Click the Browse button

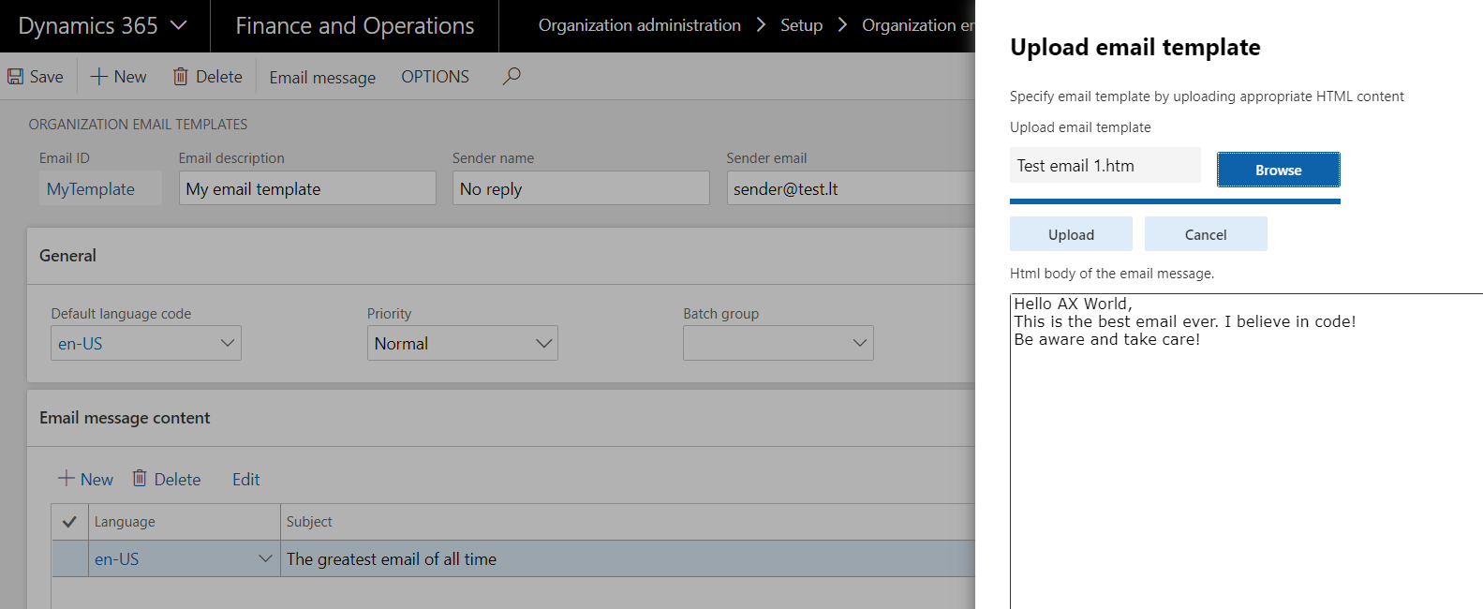click(1278, 170)
